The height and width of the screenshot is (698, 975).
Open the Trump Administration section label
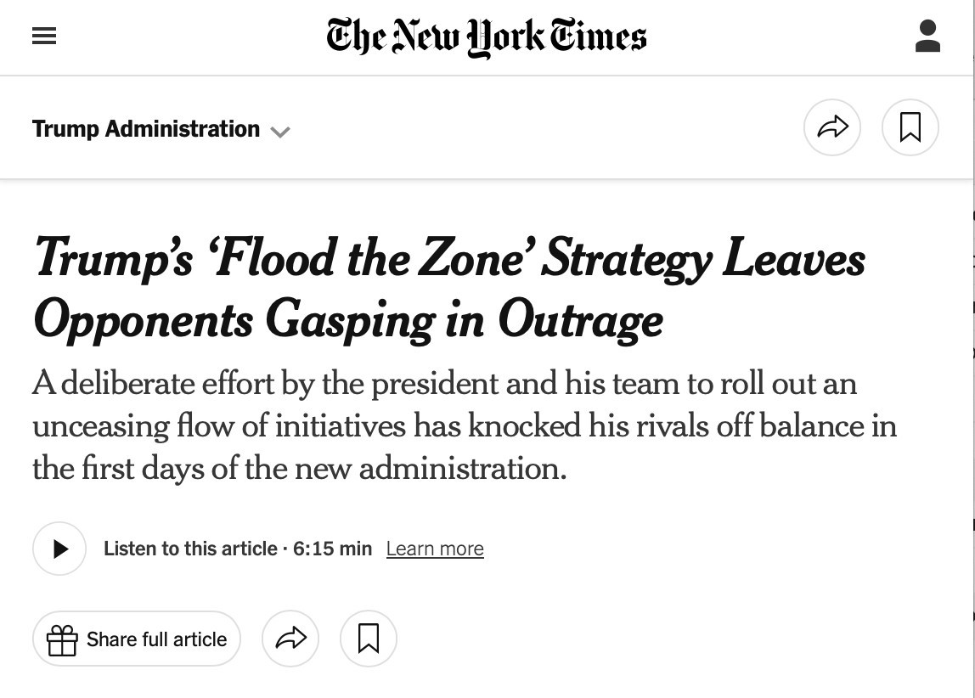click(x=146, y=129)
